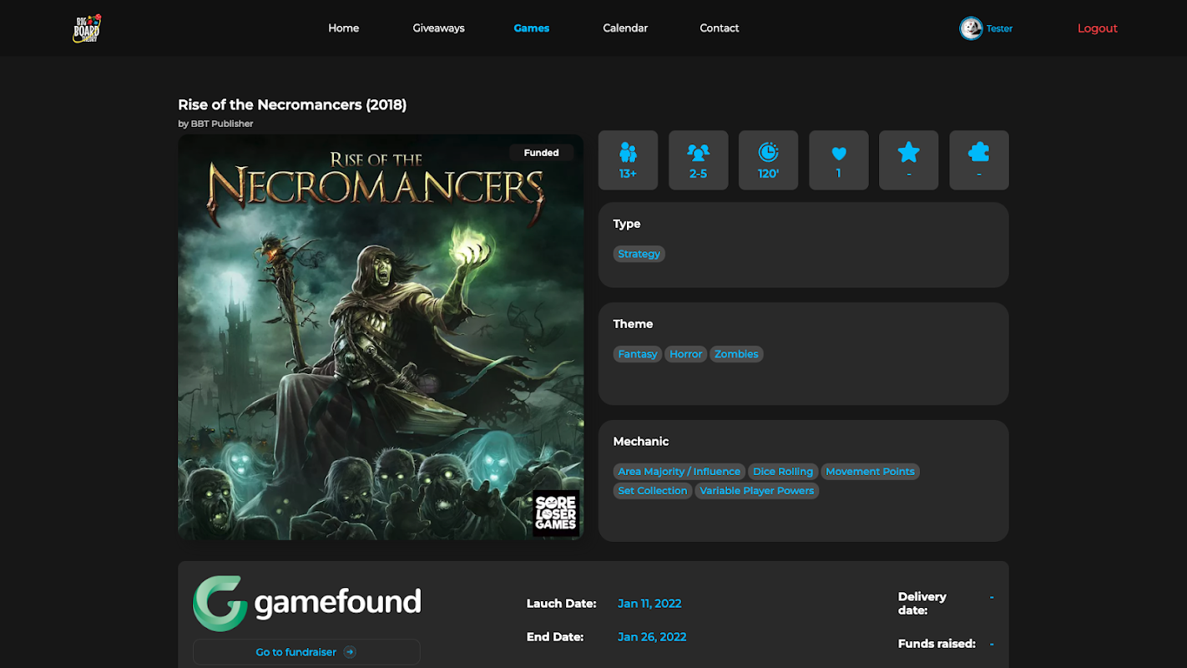
Task: Click the end date Jan 26, 2022
Action: (652, 637)
